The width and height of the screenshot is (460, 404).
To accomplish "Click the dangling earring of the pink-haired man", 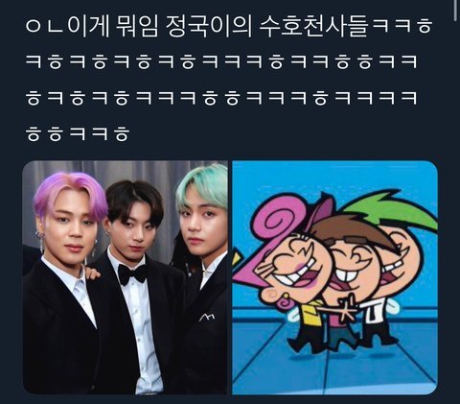I will [41, 241].
